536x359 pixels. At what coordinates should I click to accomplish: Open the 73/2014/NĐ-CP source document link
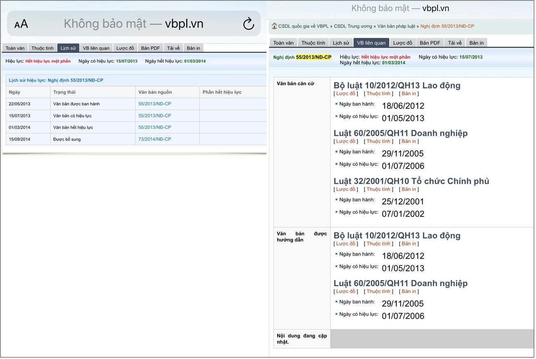[155, 139]
